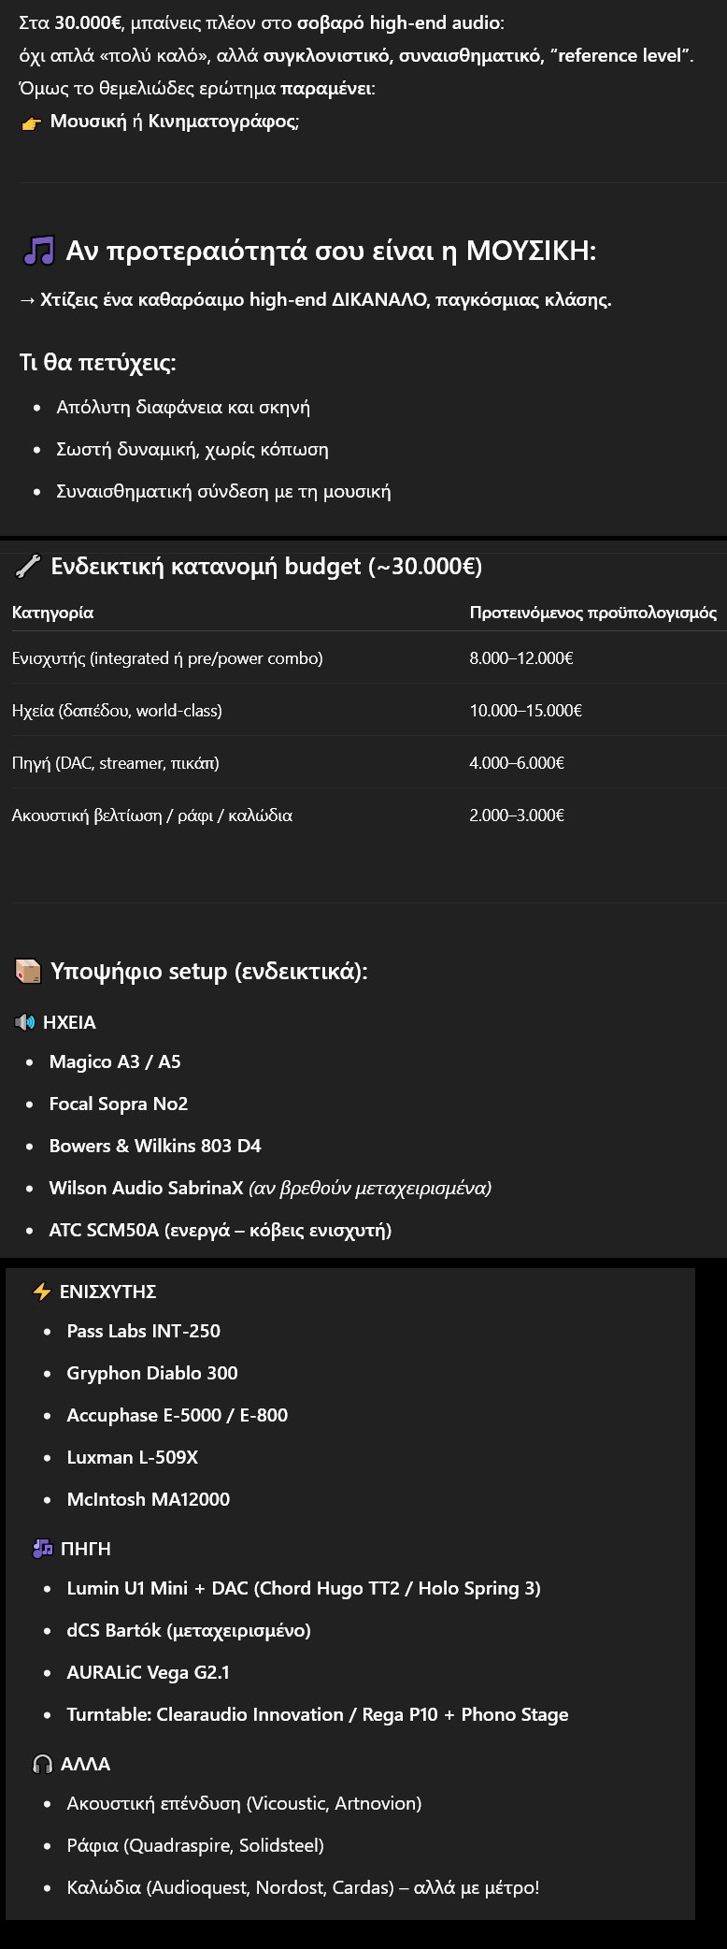Click the Pass Labs INT-250 list item
This screenshot has width=727, height=1949.
(143, 1331)
